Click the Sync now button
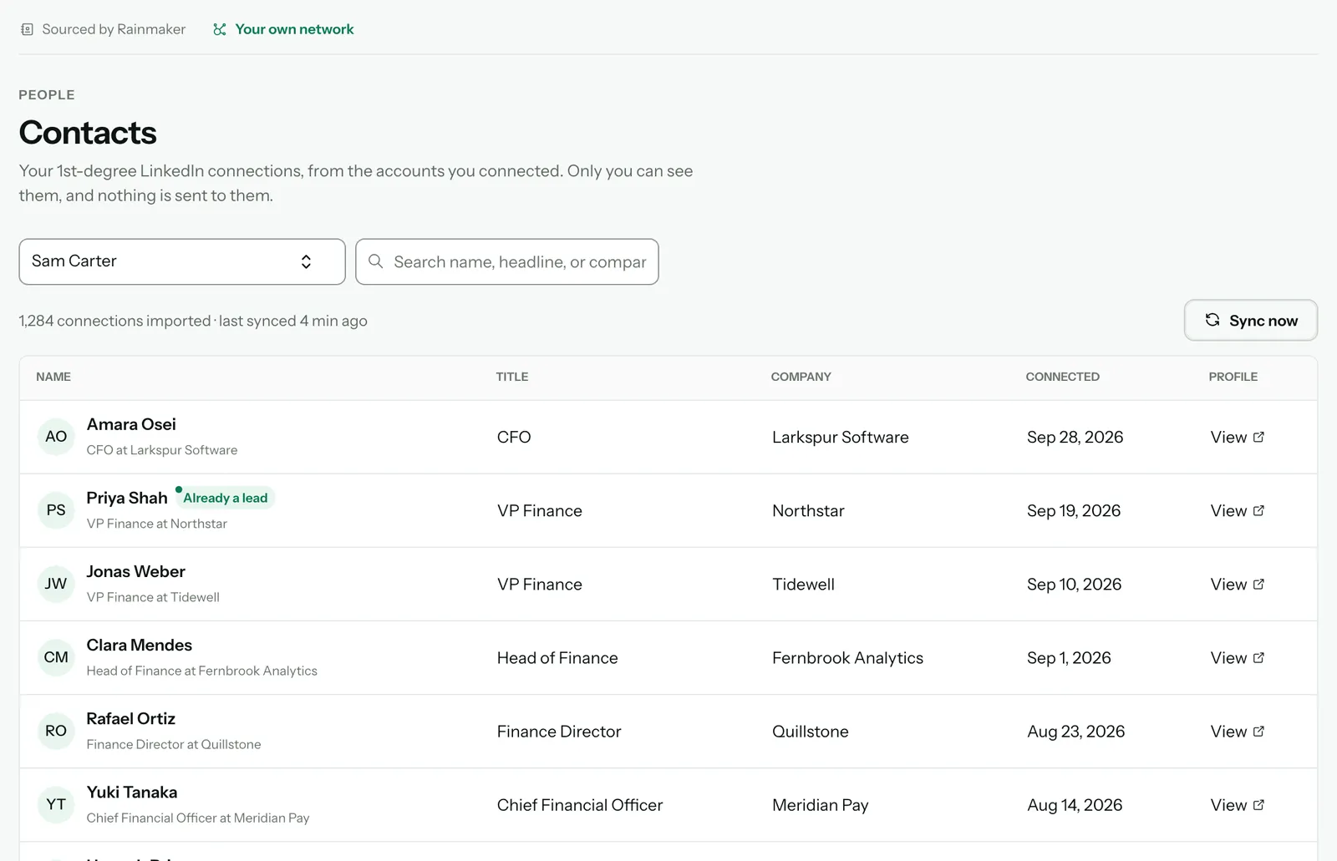Screen dimensions: 1337x861 [x=1251, y=321]
